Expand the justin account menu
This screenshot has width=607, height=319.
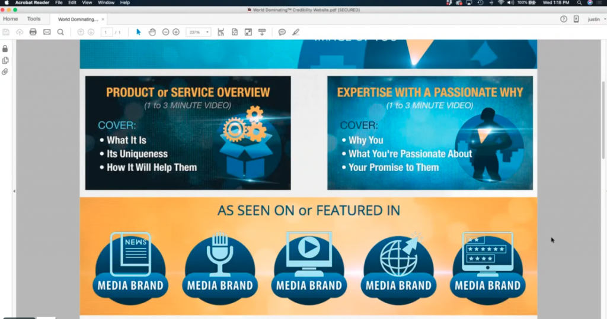(x=593, y=19)
